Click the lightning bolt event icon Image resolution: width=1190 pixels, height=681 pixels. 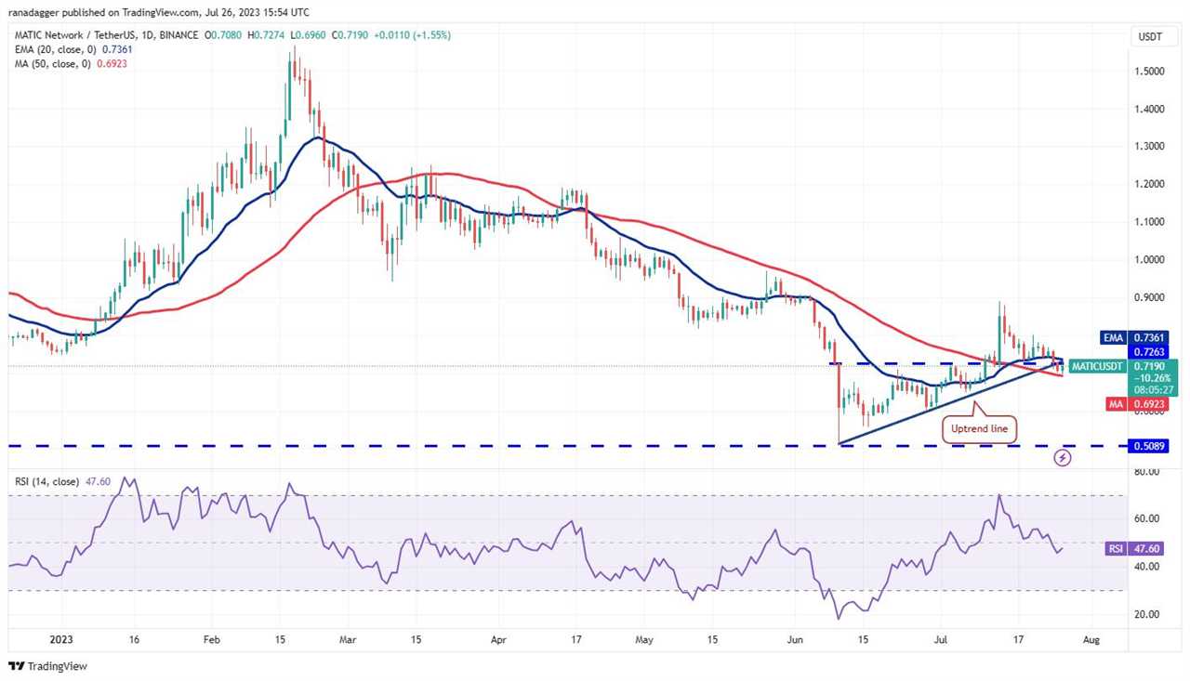pos(1064,457)
